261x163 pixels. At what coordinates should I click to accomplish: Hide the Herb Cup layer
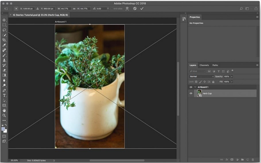click(x=191, y=93)
